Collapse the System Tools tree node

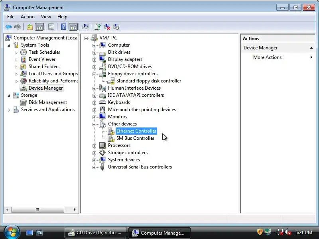pyautogui.click(x=9, y=45)
